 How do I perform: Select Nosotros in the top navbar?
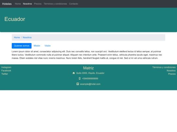[x=28, y=4]
